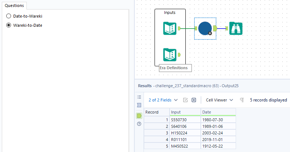
Task: Select the cell S550730
Action: (185, 120)
